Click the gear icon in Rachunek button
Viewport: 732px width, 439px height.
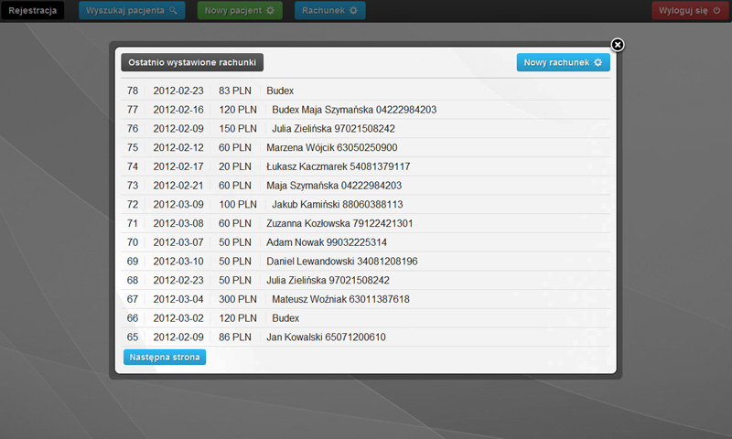(x=353, y=10)
